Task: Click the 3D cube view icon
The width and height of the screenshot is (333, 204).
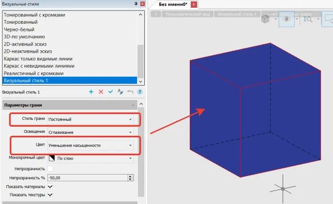Action: click(266, 19)
